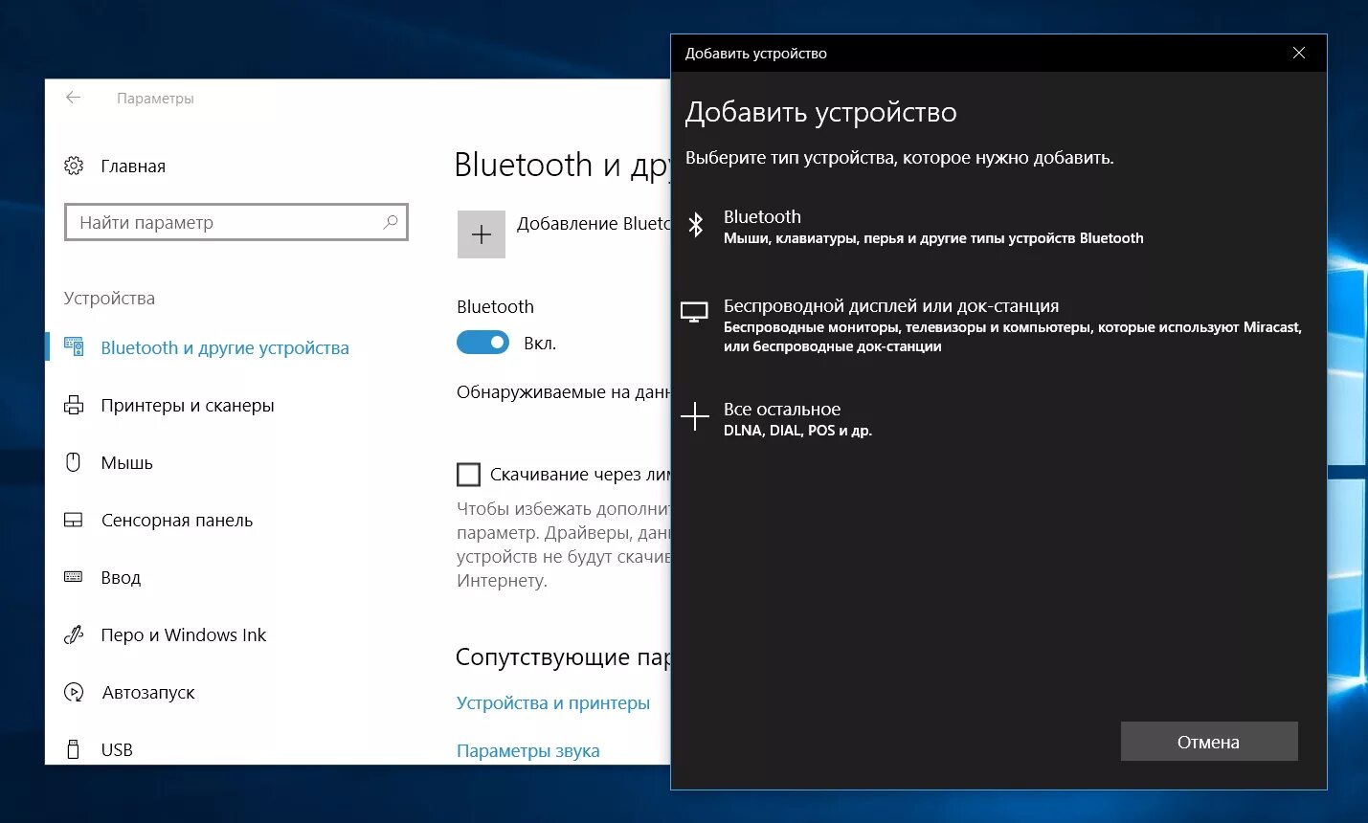The image size is (1368, 823).
Task: Check the Скачивание через лимитные checkbox
Action: (468, 475)
